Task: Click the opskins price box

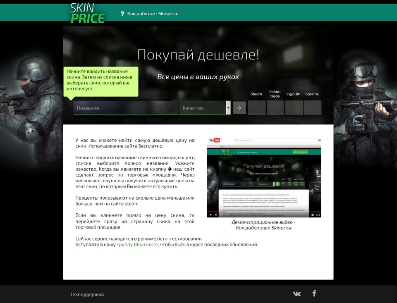Action: (x=313, y=108)
